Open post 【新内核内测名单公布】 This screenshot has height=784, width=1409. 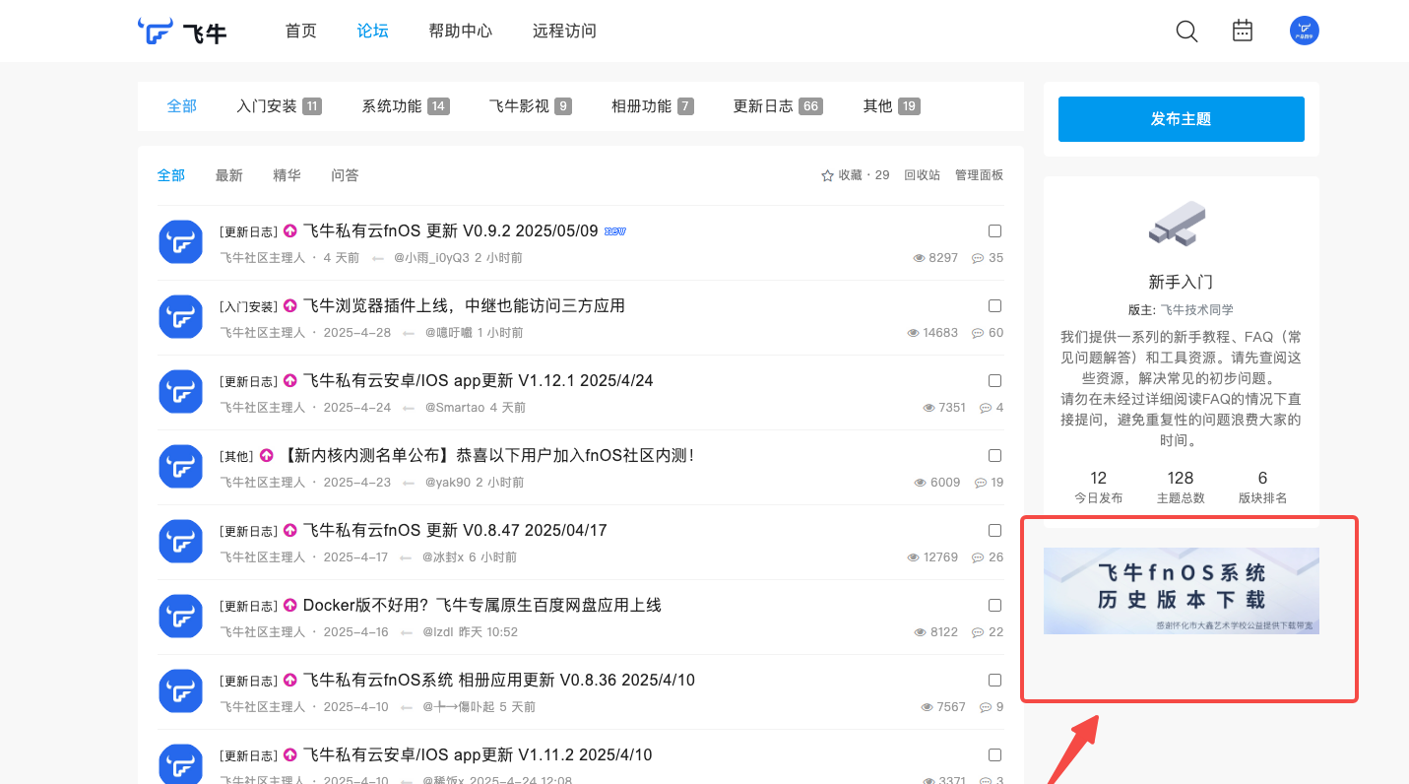pyautogui.click(x=488, y=456)
